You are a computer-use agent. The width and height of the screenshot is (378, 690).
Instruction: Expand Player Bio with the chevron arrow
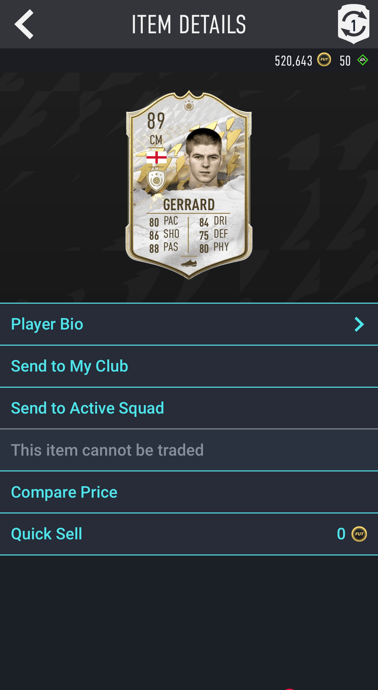point(359,324)
